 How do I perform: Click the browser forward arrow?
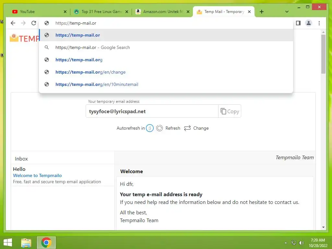[23, 23]
